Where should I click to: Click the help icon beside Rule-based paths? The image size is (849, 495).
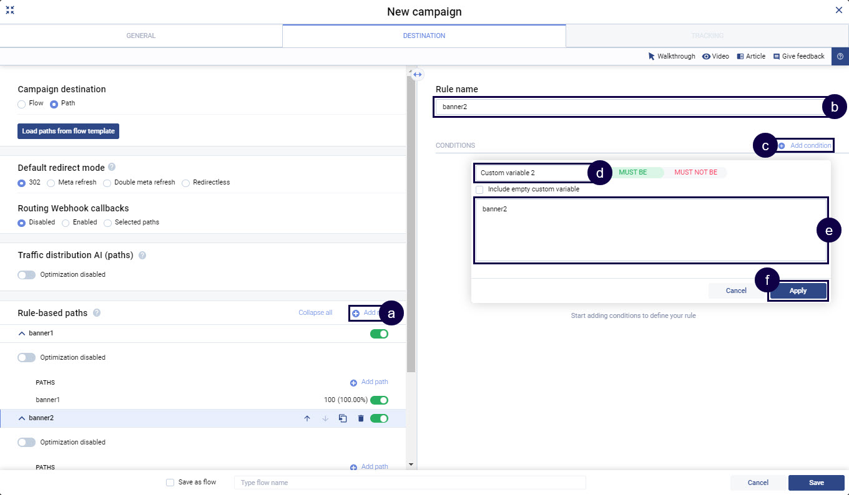[97, 313]
